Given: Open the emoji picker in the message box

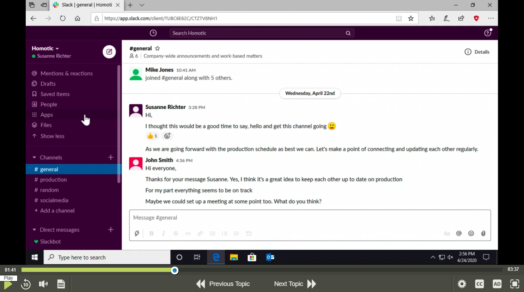Looking at the screenshot, I should tap(471, 233).
